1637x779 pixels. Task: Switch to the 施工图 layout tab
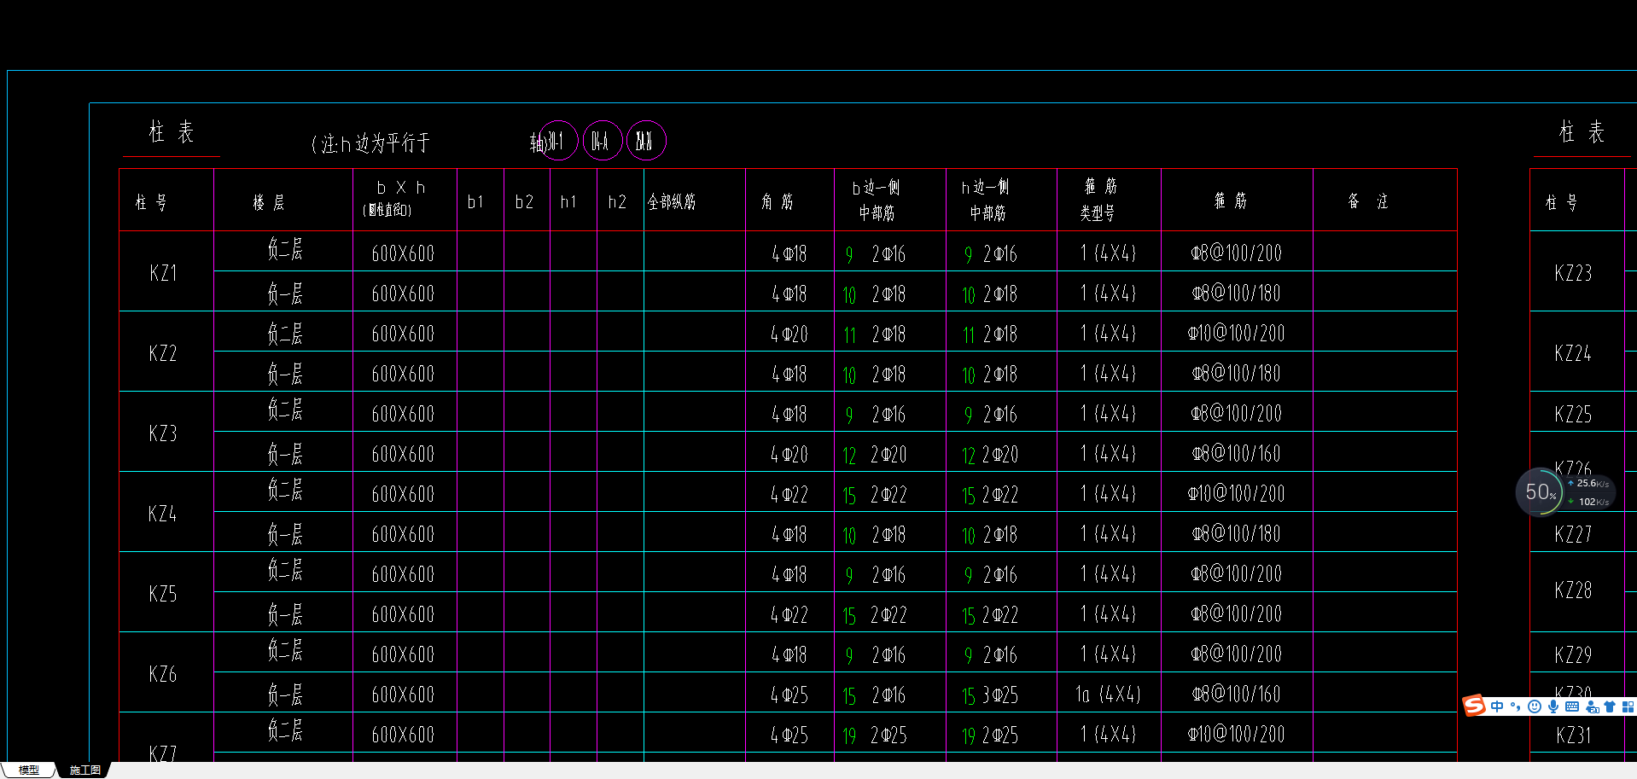(x=84, y=770)
